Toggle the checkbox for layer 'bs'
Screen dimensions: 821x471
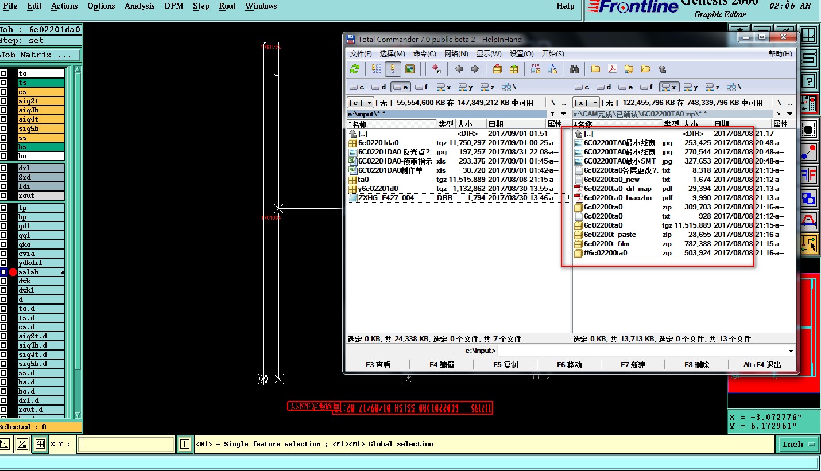tap(3, 147)
